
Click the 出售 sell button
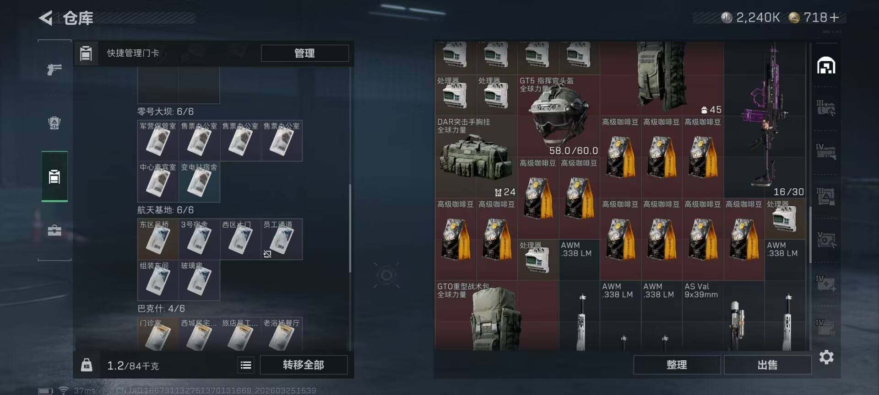click(x=767, y=365)
